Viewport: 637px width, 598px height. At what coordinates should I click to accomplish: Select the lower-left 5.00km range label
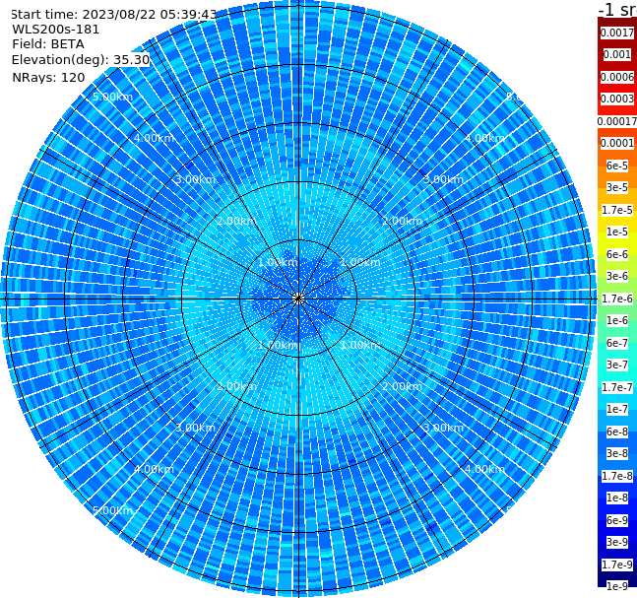112,510
